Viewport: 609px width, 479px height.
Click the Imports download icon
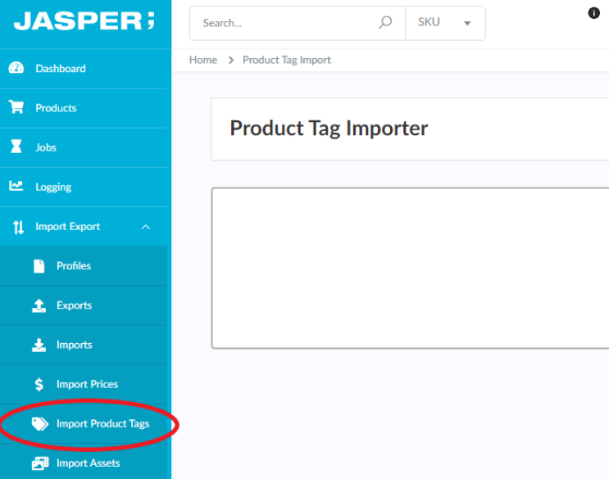(x=39, y=345)
